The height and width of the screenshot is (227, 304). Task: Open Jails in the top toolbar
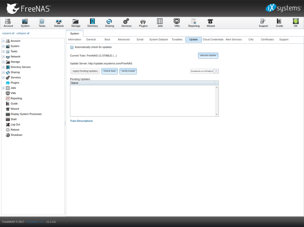tap(160, 23)
